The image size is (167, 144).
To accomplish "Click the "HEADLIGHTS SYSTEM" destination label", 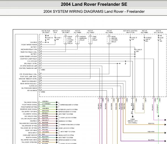I will pyautogui.click(x=66, y=135).
